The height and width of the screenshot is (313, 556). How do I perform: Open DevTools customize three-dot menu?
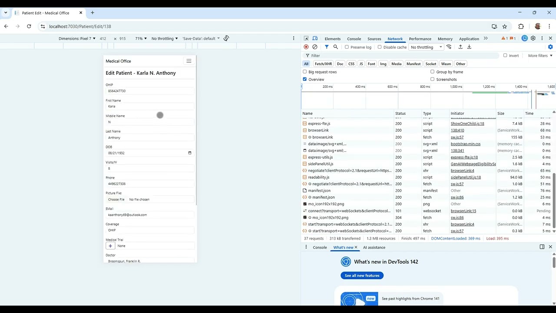pyautogui.click(x=542, y=38)
